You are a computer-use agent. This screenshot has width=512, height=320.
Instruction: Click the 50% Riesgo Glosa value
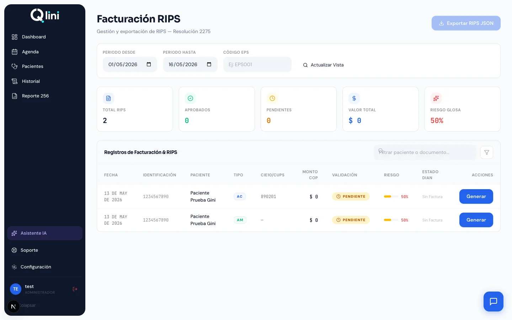[437, 121]
